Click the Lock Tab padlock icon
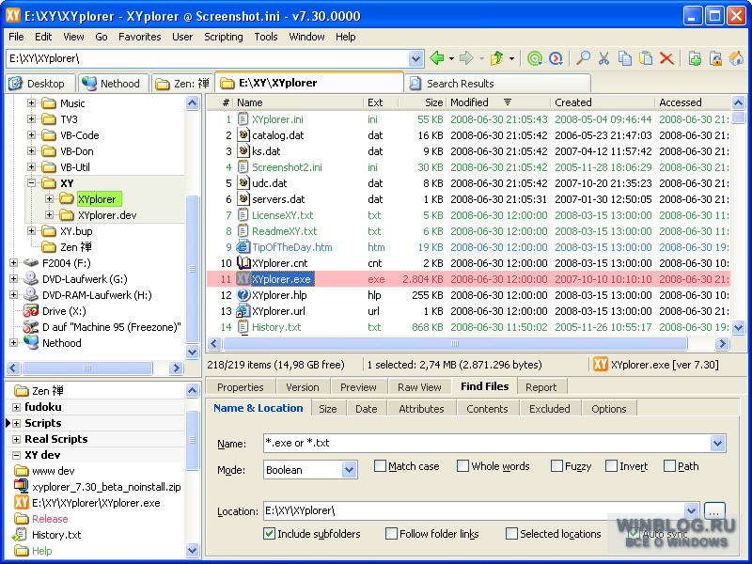 715,58
